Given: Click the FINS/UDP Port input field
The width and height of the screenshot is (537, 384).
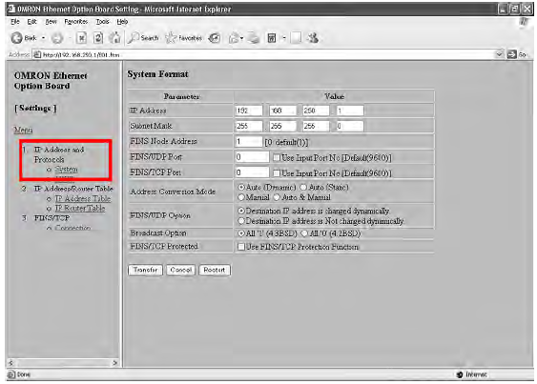Looking at the screenshot, I should pyautogui.click(x=252, y=157).
